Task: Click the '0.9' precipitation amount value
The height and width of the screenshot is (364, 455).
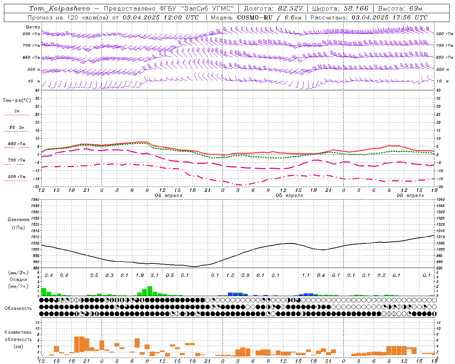Action: (x=245, y=275)
